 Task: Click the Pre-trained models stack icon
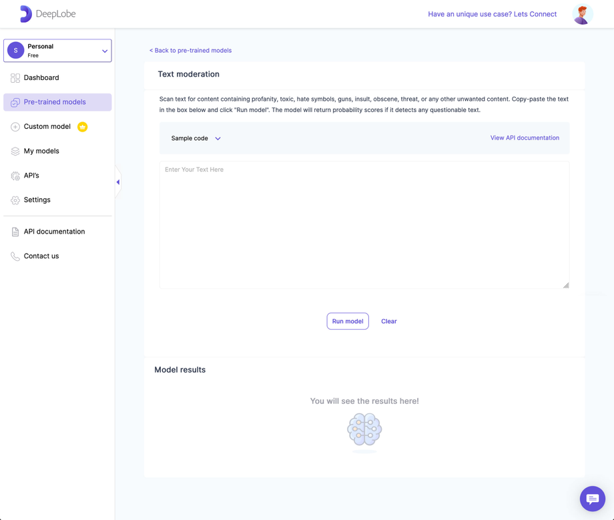click(x=15, y=101)
